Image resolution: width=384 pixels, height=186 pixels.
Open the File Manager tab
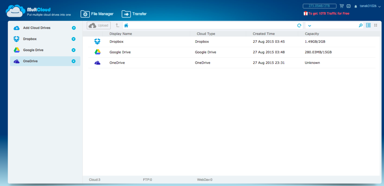97,14
